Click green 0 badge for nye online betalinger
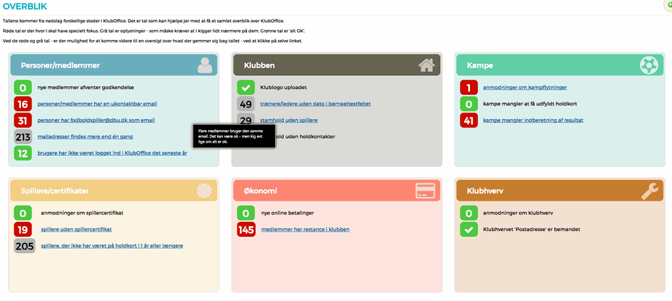 pos(246,213)
